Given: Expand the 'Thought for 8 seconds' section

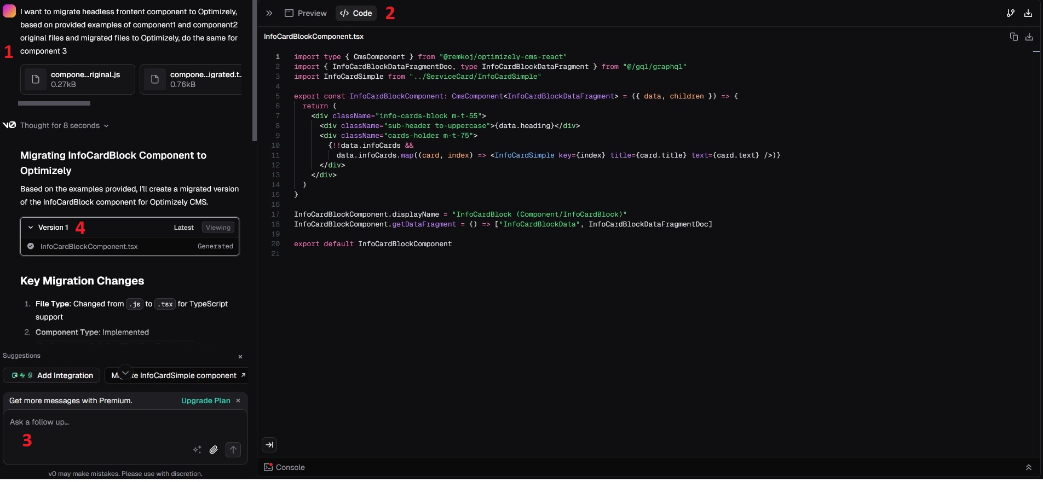Looking at the screenshot, I should 64,125.
